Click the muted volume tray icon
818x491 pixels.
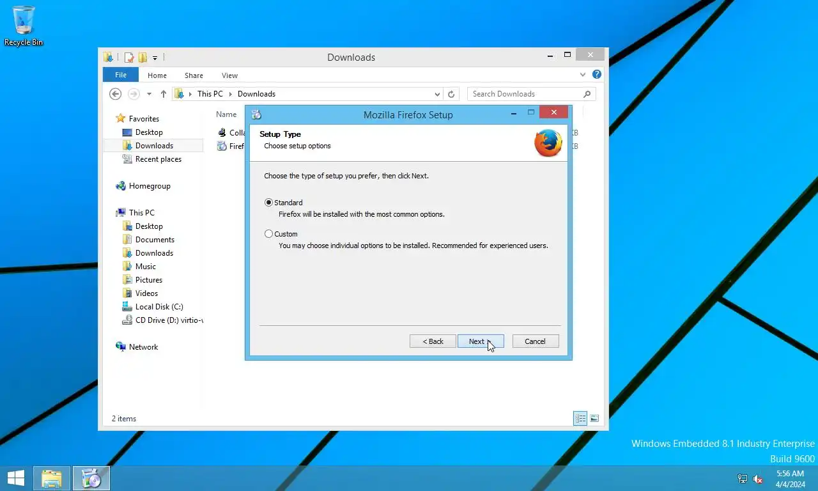tap(758, 479)
